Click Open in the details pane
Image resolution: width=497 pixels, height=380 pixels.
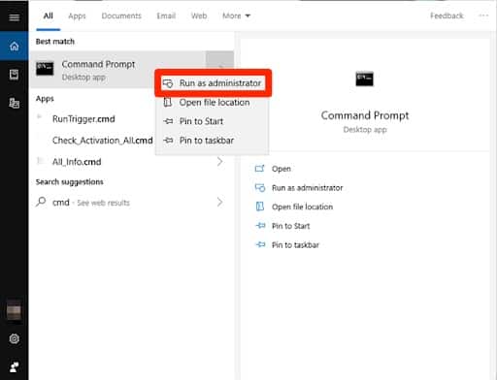click(282, 169)
